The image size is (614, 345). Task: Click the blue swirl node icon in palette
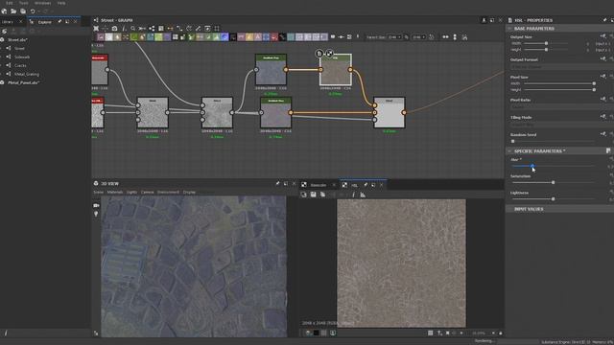(x=224, y=37)
